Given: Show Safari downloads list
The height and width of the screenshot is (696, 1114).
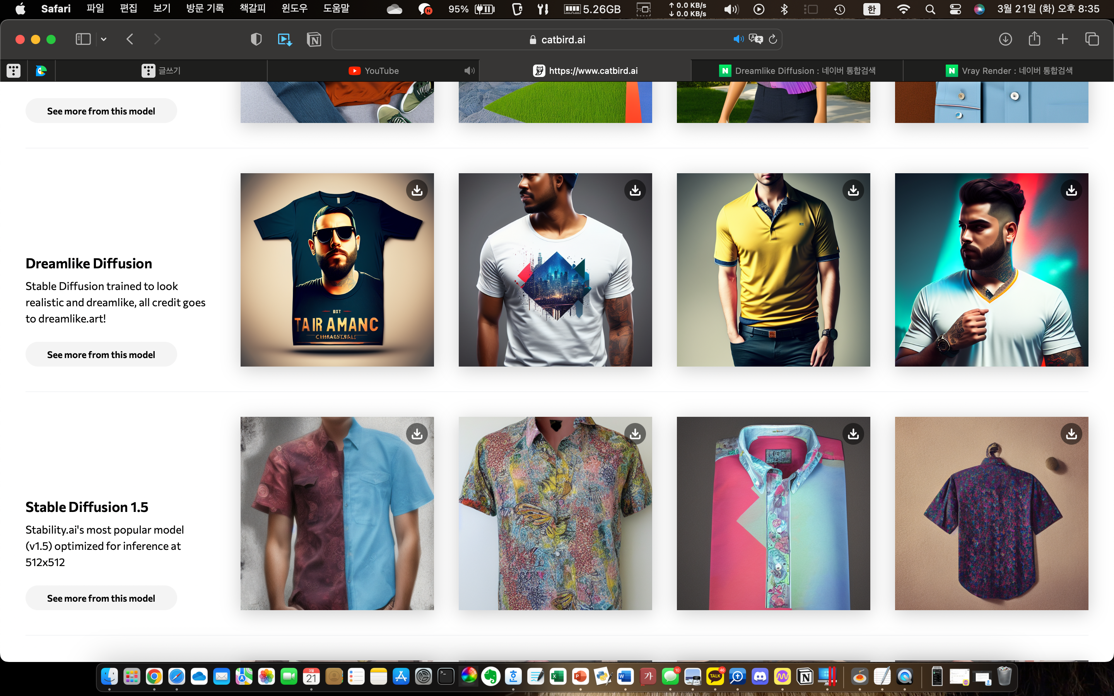Looking at the screenshot, I should [1005, 39].
